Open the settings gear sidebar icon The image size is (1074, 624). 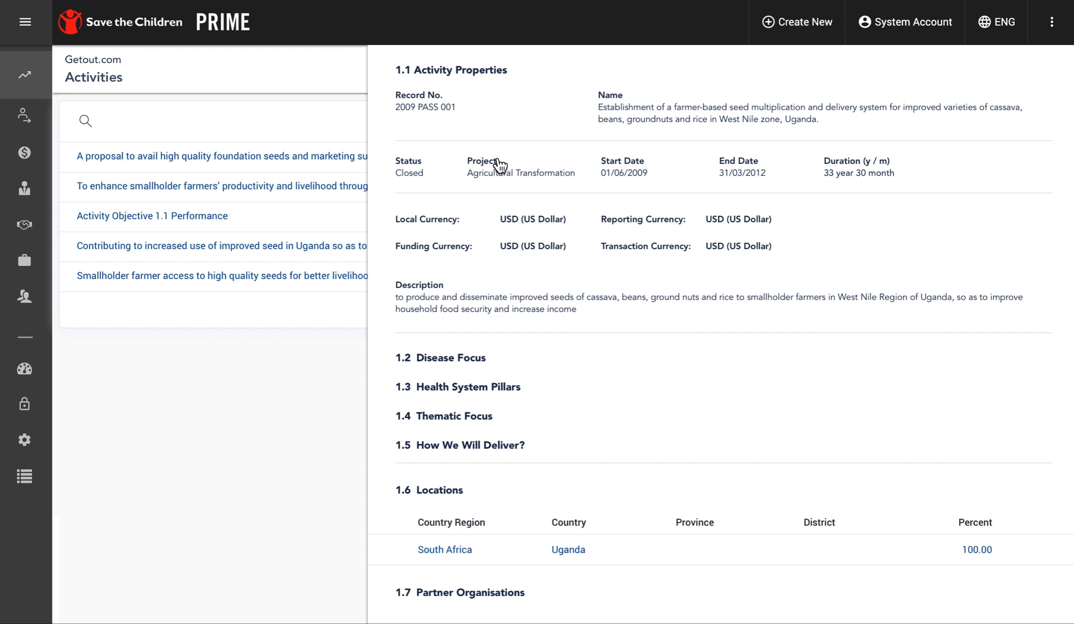(x=24, y=440)
